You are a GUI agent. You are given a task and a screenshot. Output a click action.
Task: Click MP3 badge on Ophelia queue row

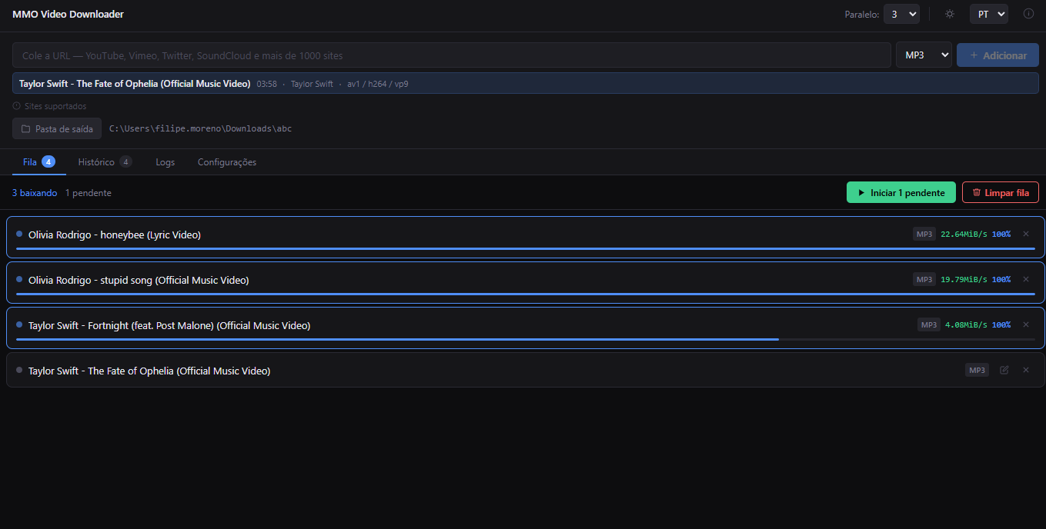[x=977, y=371]
